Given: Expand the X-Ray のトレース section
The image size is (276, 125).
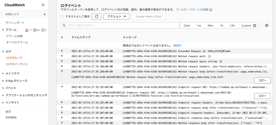Looking at the screenshot, I should pyautogui.click(x=3, y=81).
